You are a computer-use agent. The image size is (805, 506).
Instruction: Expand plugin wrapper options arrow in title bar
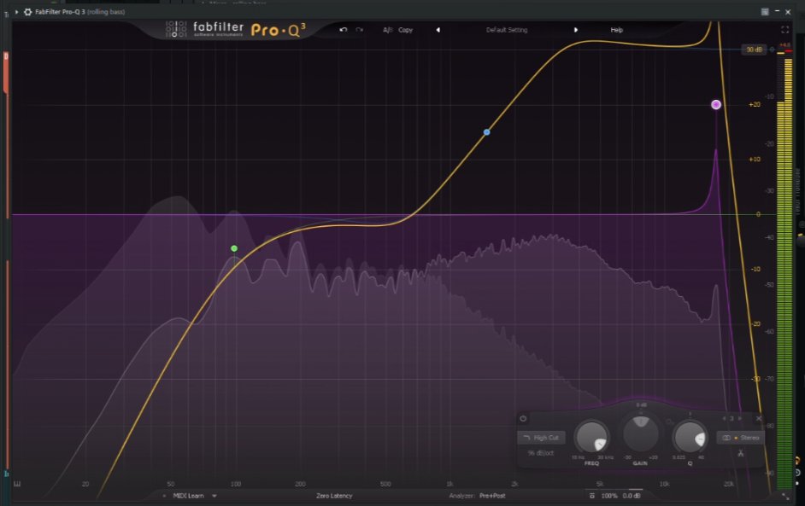tap(16, 11)
